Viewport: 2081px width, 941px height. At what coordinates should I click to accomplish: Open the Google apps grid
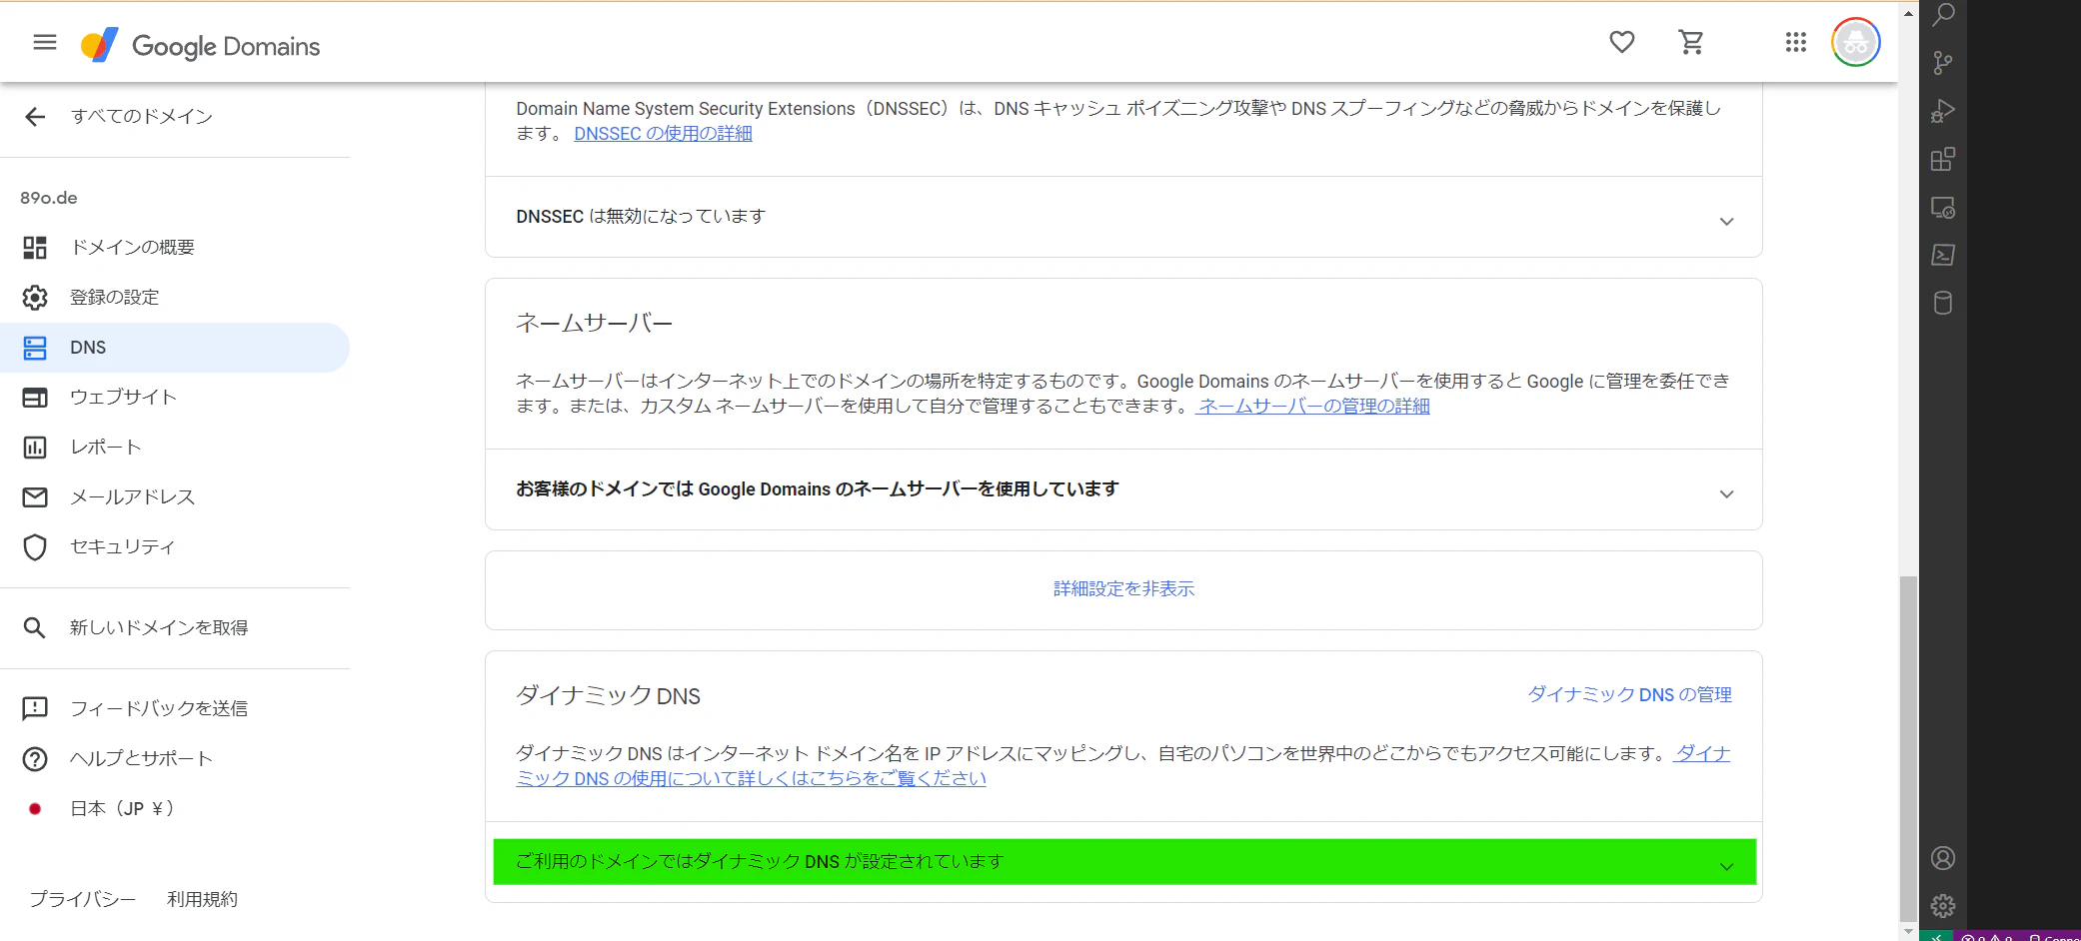click(x=1795, y=42)
